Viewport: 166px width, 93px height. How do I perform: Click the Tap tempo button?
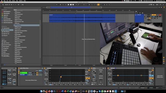coord(3,5)
